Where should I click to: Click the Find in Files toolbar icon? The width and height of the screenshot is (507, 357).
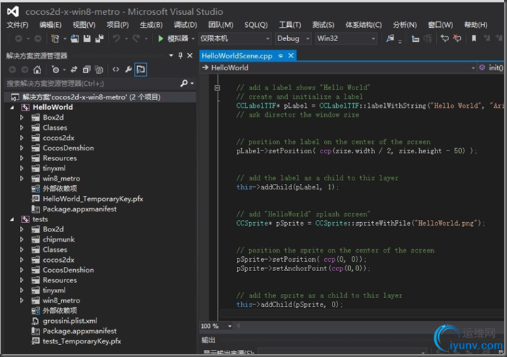[x=390, y=38]
